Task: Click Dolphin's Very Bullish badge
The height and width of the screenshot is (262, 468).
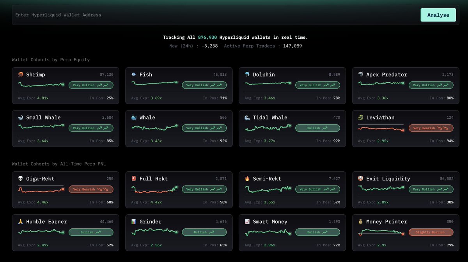Action: (x=318, y=85)
